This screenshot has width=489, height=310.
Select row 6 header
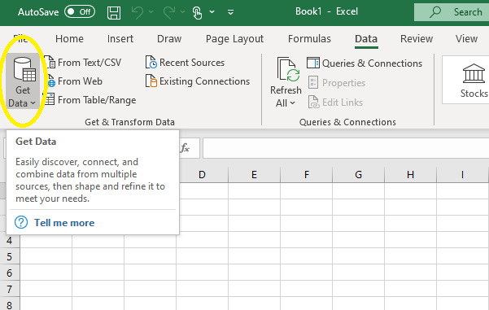point(10,273)
